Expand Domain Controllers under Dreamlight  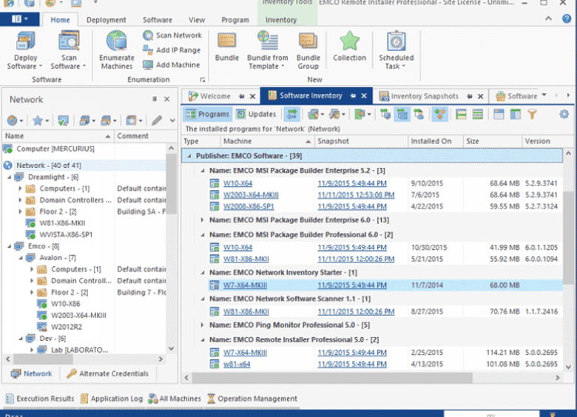[x=20, y=200]
